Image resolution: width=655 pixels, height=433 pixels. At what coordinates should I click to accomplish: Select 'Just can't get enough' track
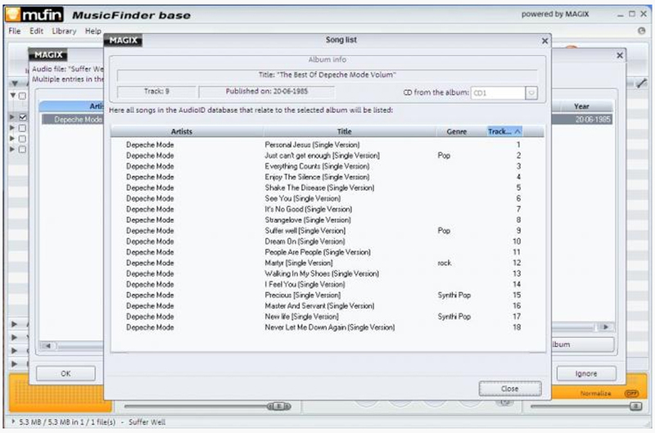(327, 156)
